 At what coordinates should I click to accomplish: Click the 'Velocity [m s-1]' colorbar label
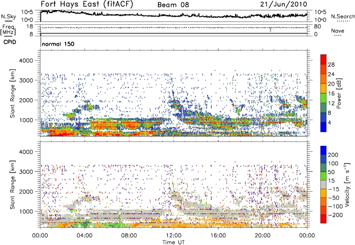347,184
